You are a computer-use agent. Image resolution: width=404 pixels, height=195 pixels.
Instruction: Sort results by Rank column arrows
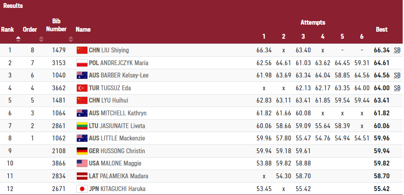coord(18,39)
